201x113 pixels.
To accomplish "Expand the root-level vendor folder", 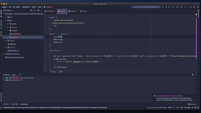I will tap(6, 41).
